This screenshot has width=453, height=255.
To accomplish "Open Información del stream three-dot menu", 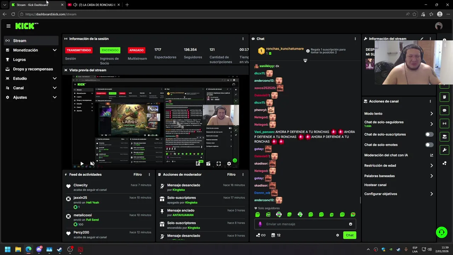I will 430,39.
